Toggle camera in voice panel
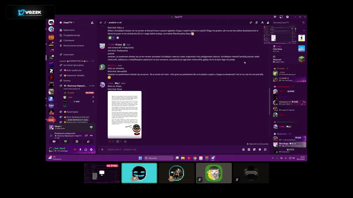 pyautogui.click(x=54, y=142)
